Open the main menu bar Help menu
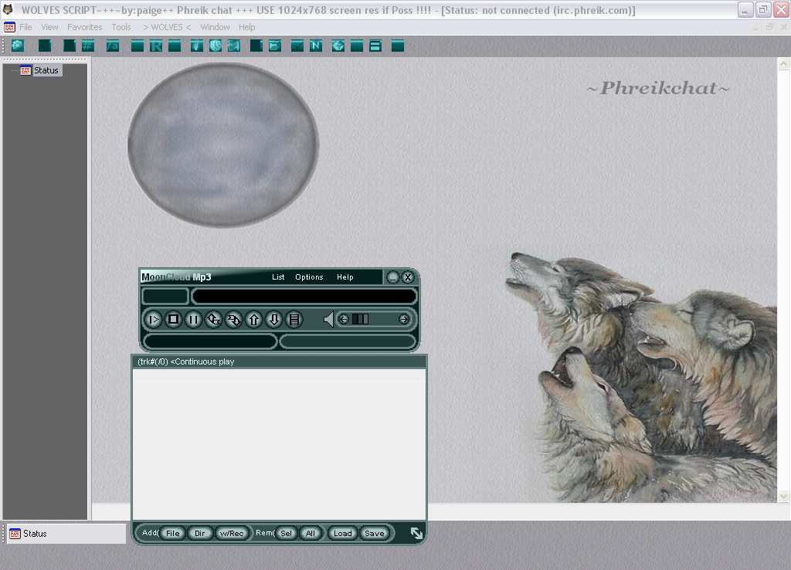 coord(246,27)
